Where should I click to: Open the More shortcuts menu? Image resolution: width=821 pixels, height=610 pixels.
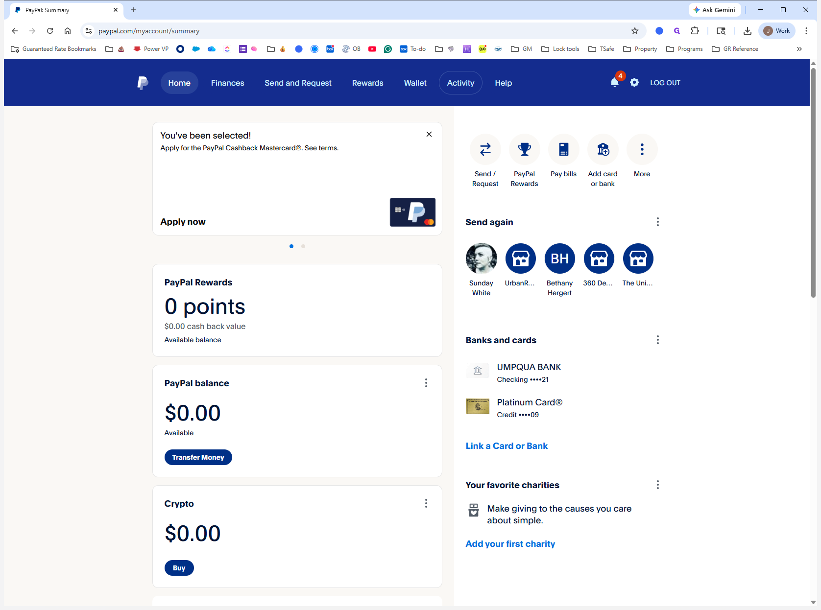click(x=642, y=149)
